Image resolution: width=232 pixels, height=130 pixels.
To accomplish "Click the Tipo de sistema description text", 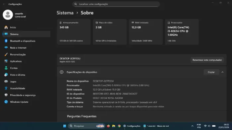I will click(125, 102).
